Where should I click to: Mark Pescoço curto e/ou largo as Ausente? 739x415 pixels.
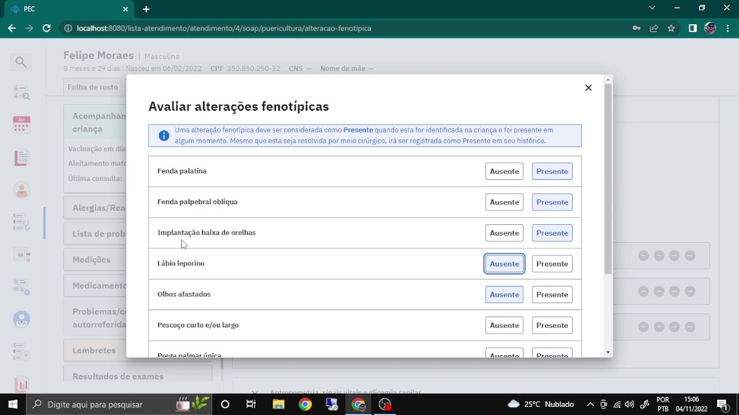(x=504, y=326)
